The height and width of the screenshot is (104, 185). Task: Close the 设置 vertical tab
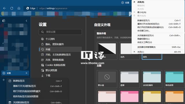26,73
